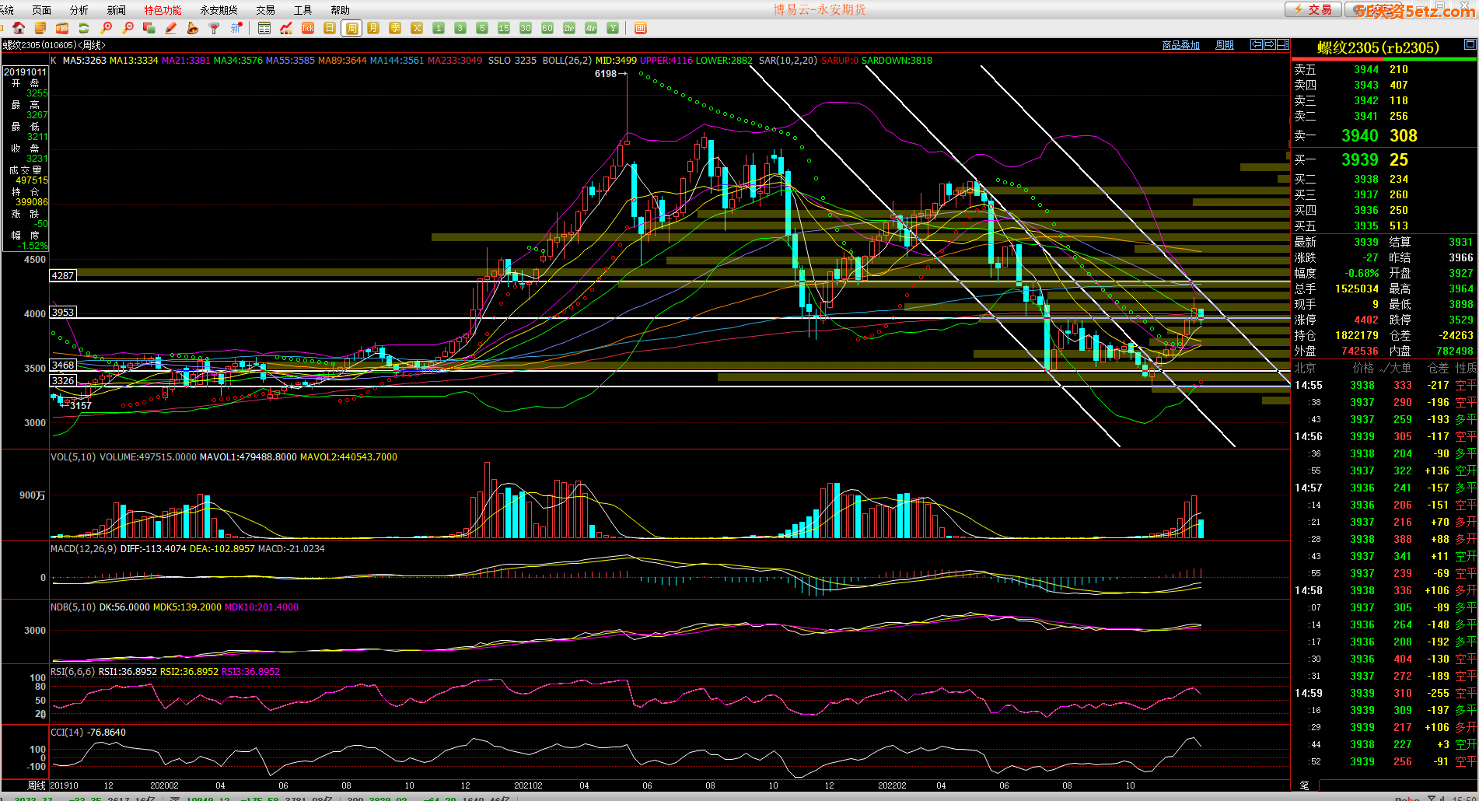Screen dimensions: 1479x801
Task: Click the funnel filter icon
Action: [215, 28]
